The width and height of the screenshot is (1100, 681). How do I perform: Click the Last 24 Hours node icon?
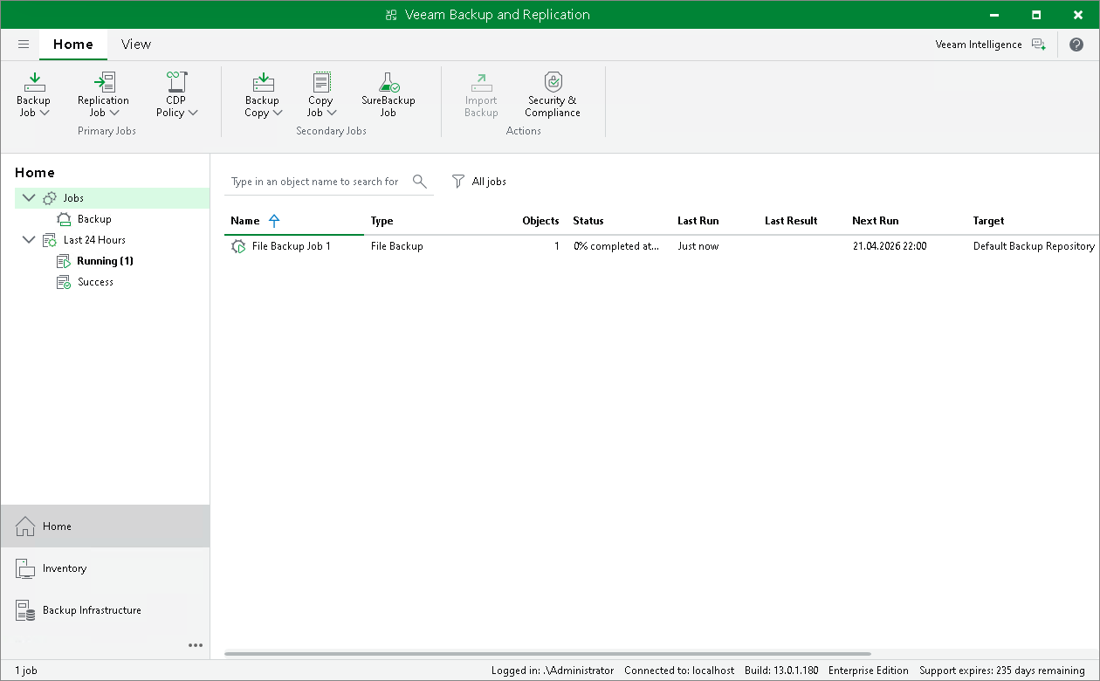pos(50,240)
